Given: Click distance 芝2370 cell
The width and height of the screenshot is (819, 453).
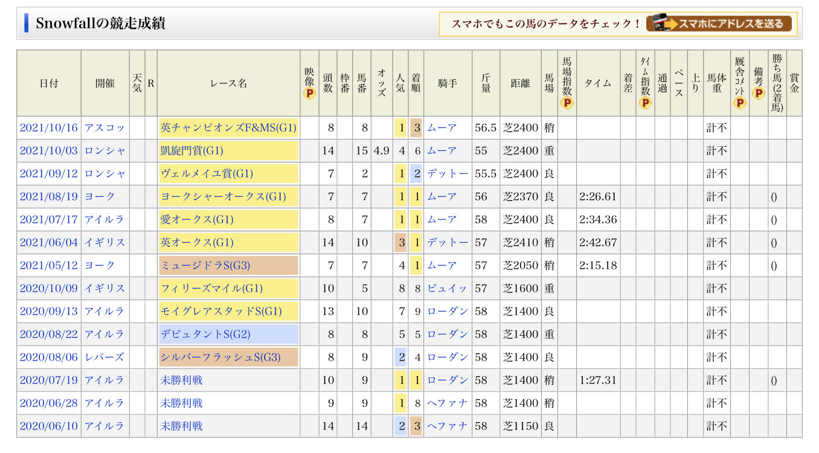Looking at the screenshot, I should tap(521, 197).
